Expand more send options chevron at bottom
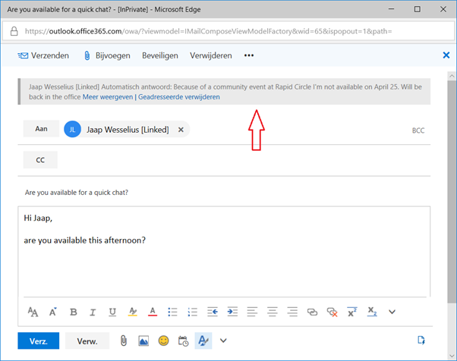Image resolution: width=457 pixels, height=361 pixels. pyautogui.click(x=223, y=341)
